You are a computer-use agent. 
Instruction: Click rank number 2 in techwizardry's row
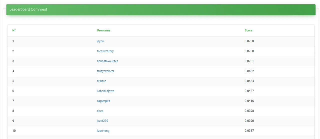point(13,51)
